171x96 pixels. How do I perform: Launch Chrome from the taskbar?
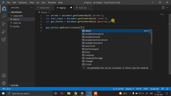(75, 93)
